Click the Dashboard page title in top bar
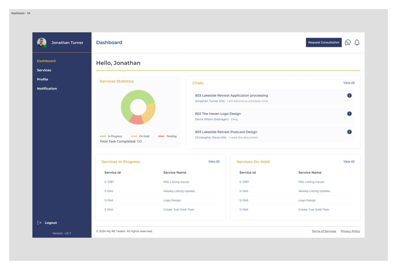Image resolution: width=397 pixels, height=270 pixels. (x=109, y=42)
